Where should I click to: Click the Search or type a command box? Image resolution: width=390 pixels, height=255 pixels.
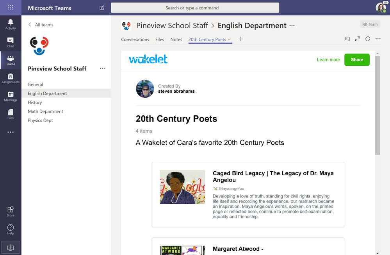point(195,8)
